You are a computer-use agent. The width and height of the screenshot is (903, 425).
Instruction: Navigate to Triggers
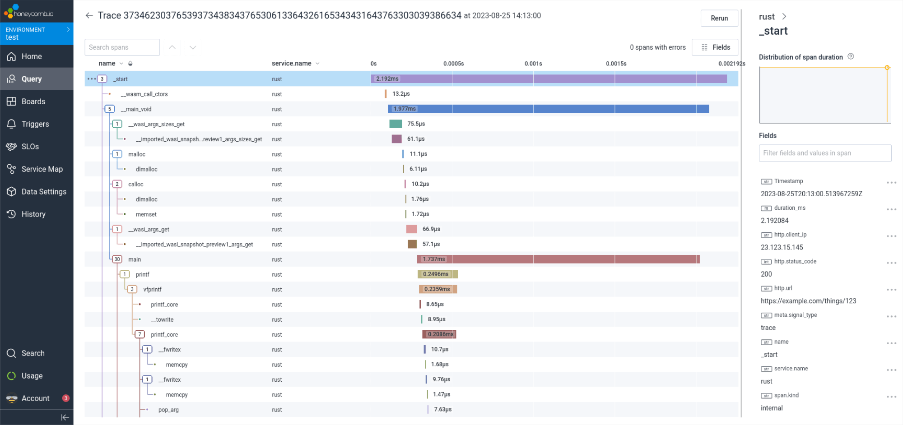[x=35, y=124]
